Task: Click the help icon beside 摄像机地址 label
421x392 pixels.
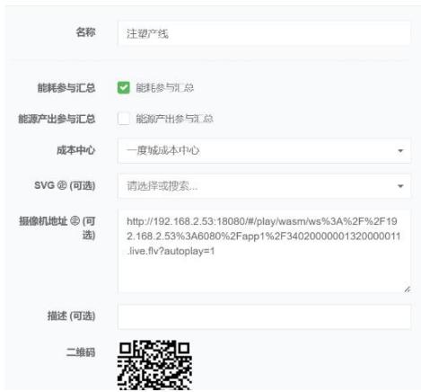Action: [x=75, y=221]
